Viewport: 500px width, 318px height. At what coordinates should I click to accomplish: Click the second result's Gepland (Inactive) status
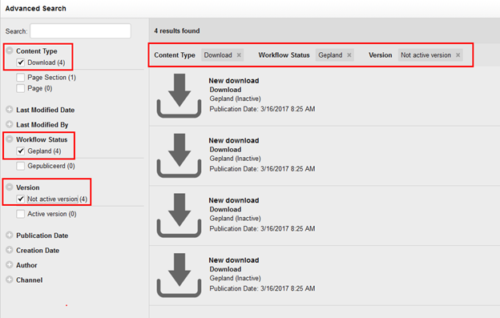point(235,159)
